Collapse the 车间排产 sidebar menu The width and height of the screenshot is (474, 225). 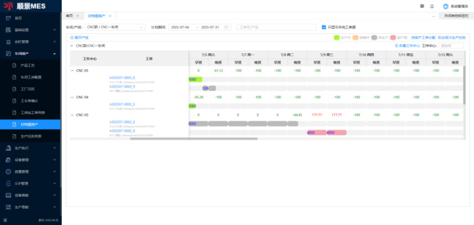pos(30,54)
